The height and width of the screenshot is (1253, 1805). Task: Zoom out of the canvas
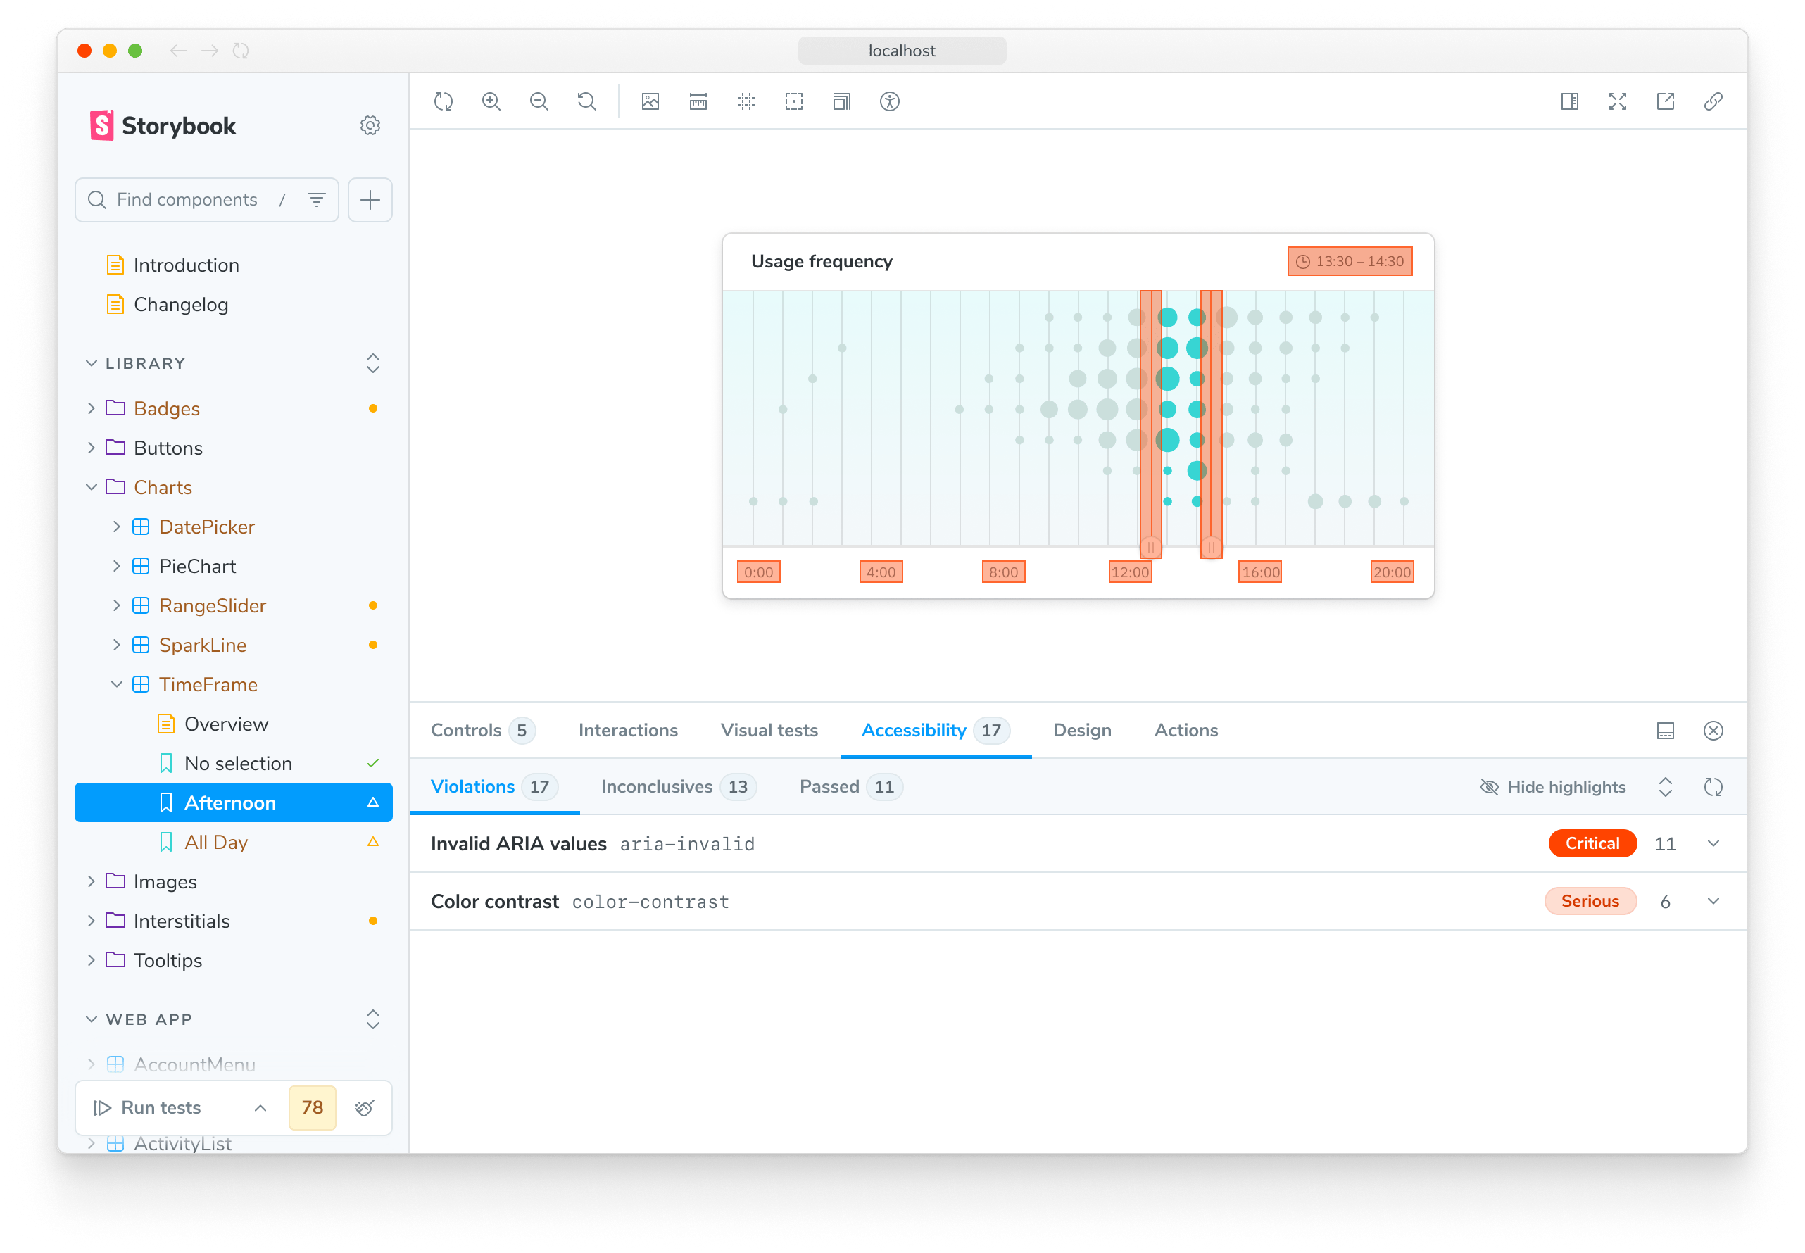point(539,101)
